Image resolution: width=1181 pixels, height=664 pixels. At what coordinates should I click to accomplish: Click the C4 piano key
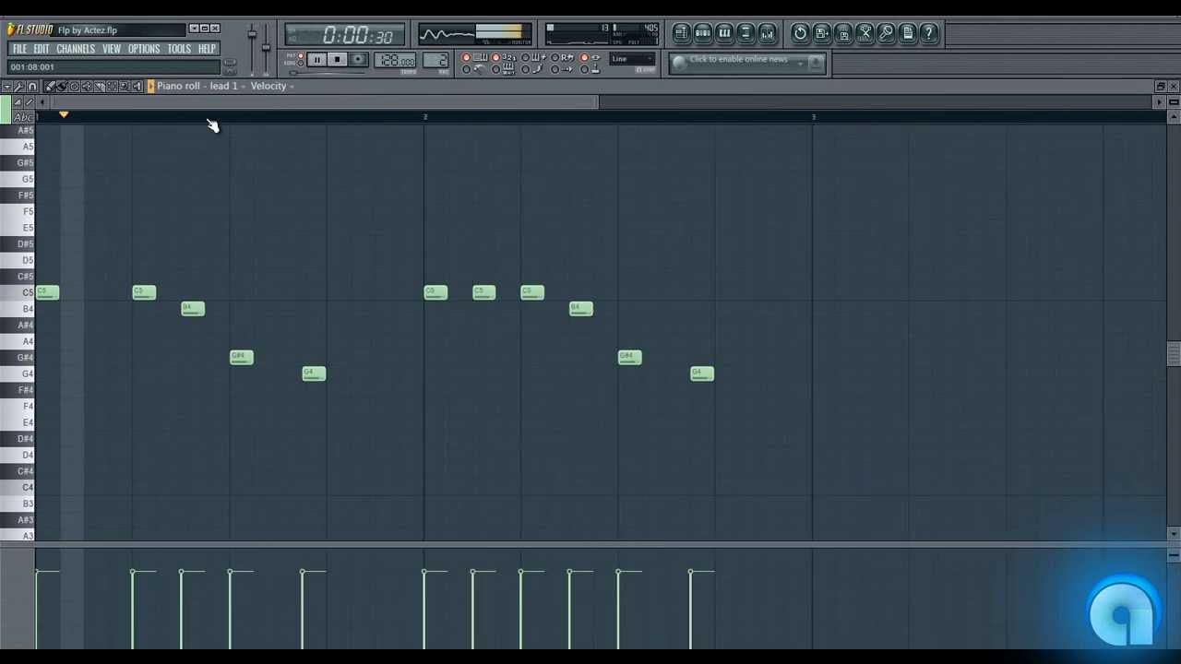point(18,487)
